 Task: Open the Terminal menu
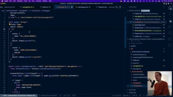click(38, 1)
